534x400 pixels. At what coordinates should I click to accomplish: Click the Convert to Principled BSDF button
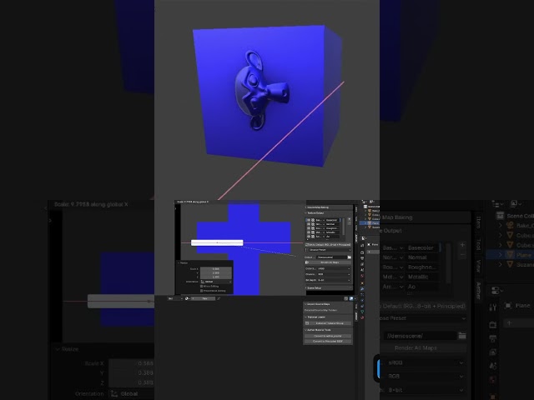(x=328, y=341)
